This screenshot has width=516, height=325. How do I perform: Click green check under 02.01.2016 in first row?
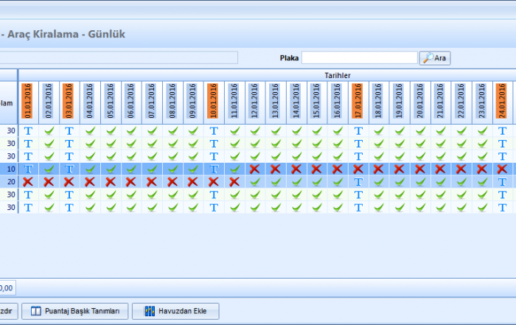point(49,131)
